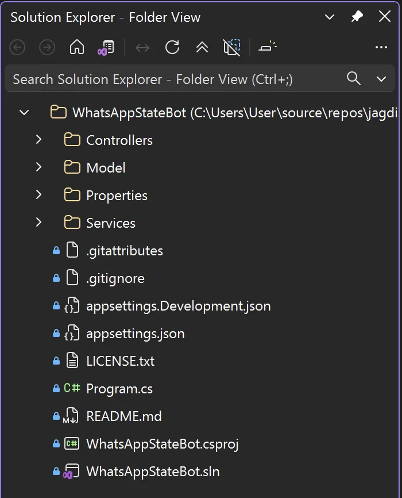Expand the Services folder
Image resolution: width=402 pixels, height=498 pixels.
click(x=38, y=223)
